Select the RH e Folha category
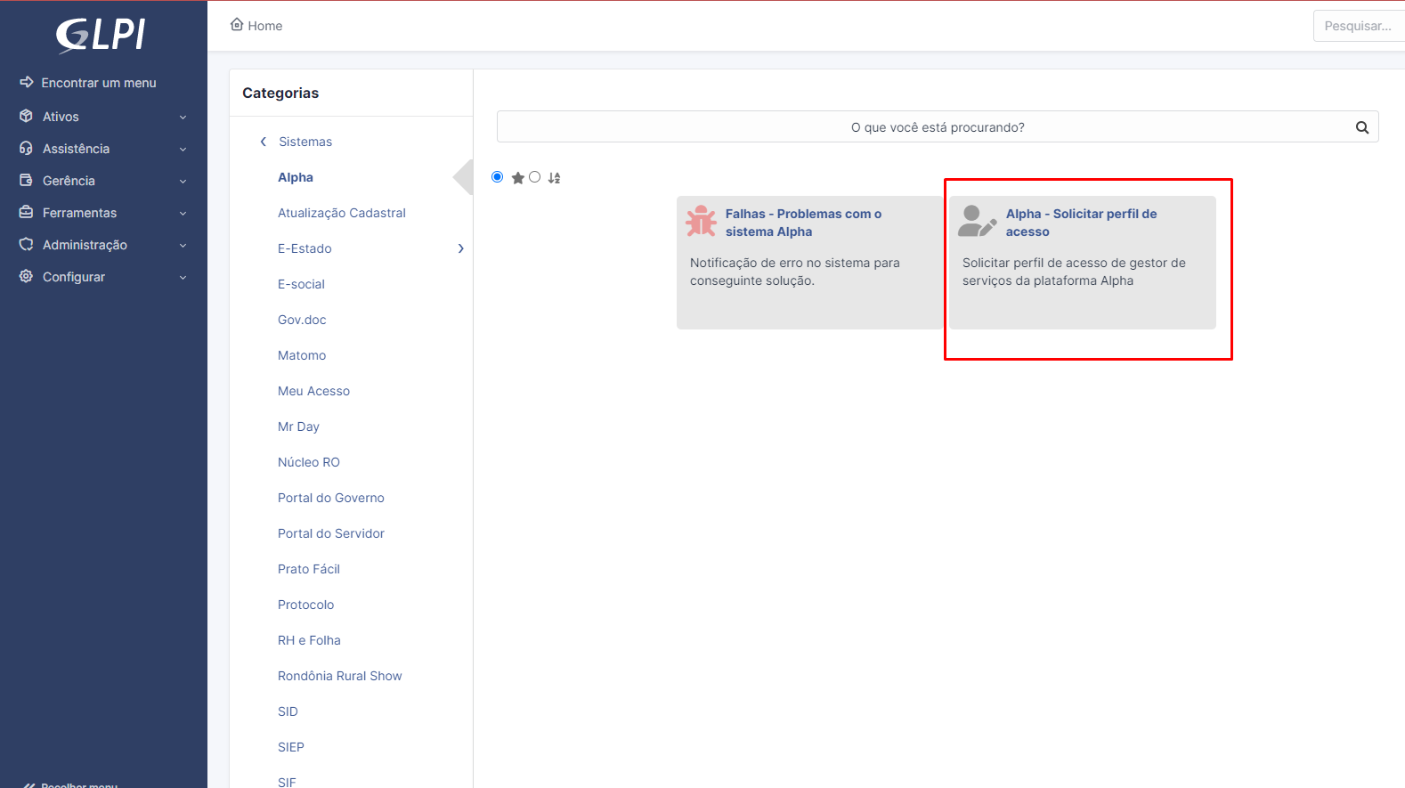Image resolution: width=1405 pixels, height=788 pixels. point(309,640)
